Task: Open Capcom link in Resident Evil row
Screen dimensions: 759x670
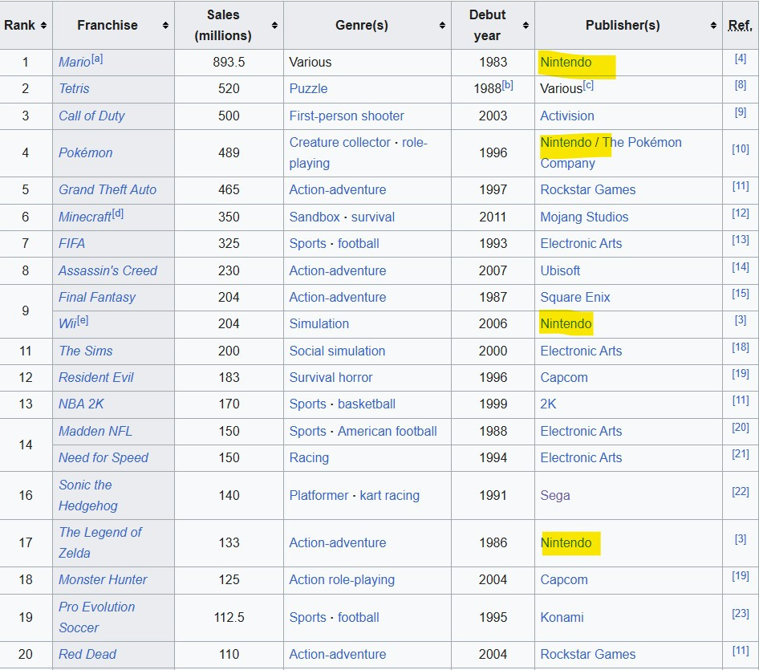Action: pyautogui.click(x=564, y=377)
